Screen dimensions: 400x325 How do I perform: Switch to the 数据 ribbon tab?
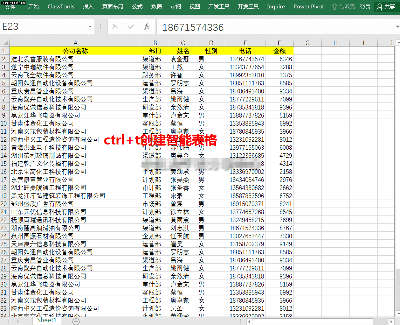(156, 6)
